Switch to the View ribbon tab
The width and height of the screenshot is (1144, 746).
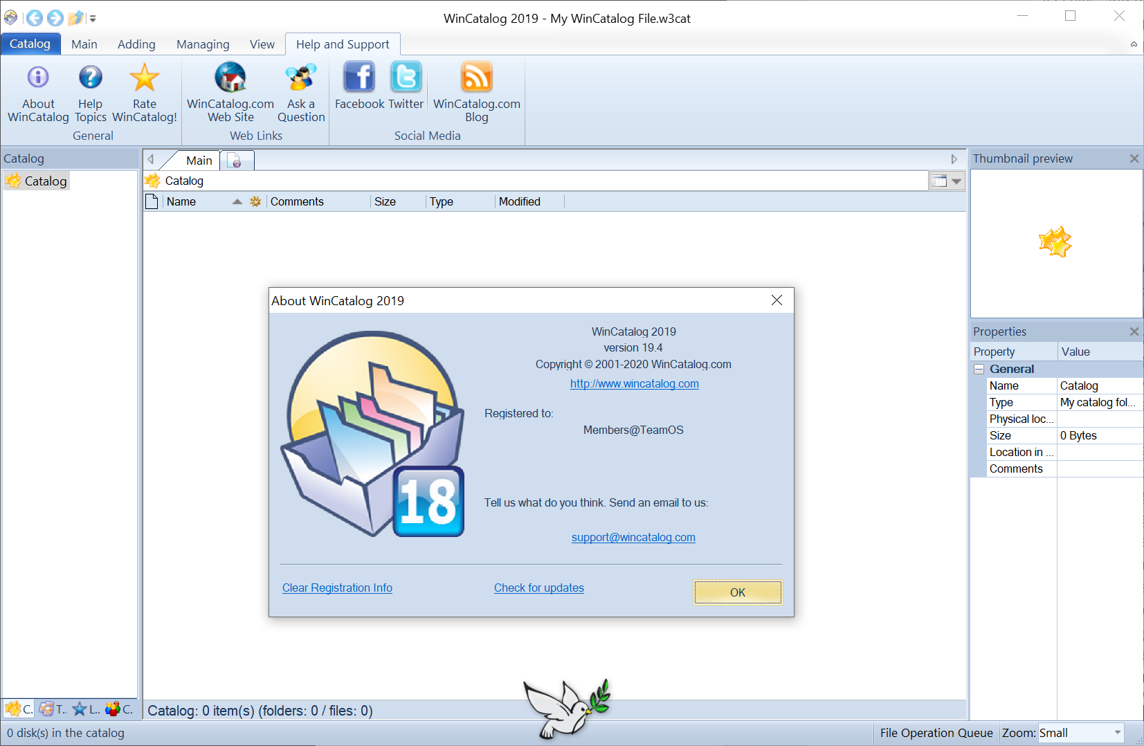(x=262, y=44)
